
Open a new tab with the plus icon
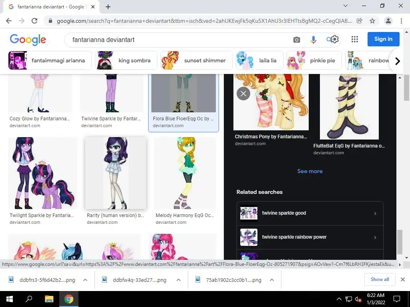tap(108, 7)
